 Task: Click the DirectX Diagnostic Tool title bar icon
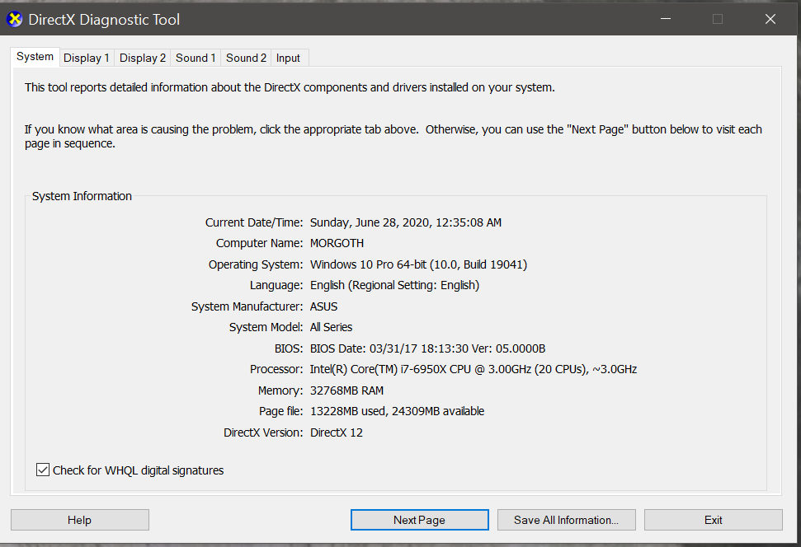point(14,20)
